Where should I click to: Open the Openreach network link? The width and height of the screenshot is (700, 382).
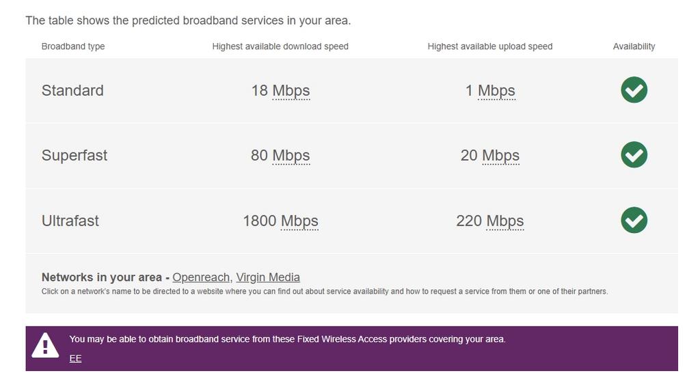[x=201, y=277]
